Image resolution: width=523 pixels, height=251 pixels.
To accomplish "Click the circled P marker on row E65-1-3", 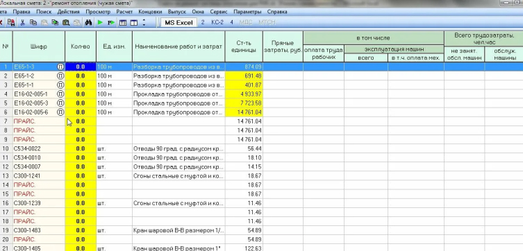I will point(60,67).
